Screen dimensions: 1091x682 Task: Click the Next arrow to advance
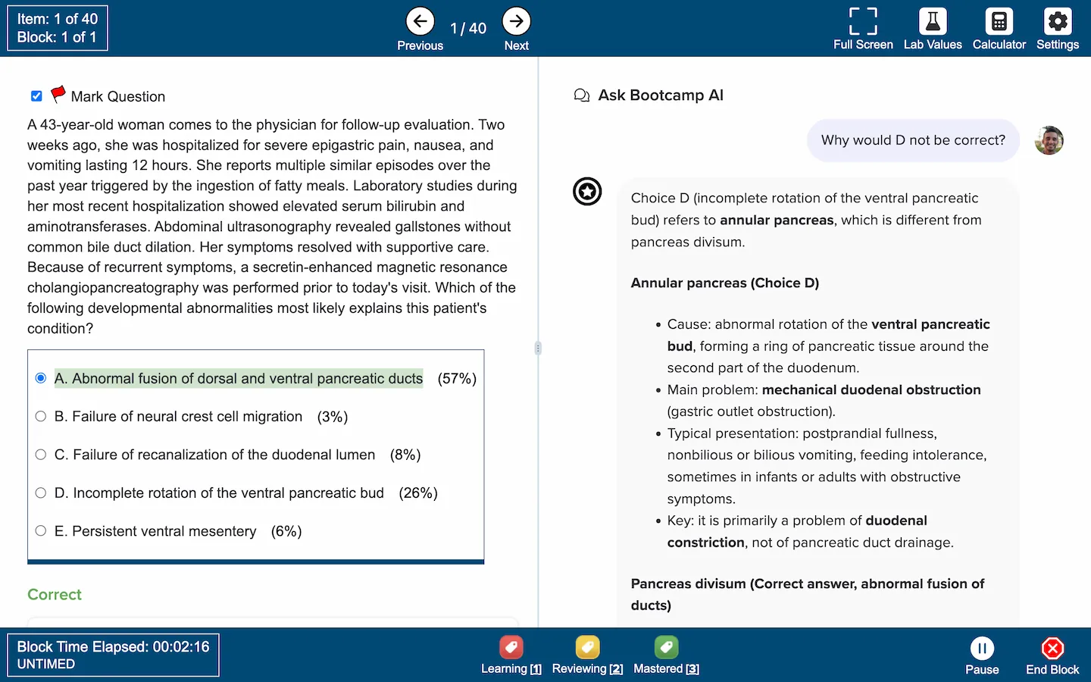point(516,21)
